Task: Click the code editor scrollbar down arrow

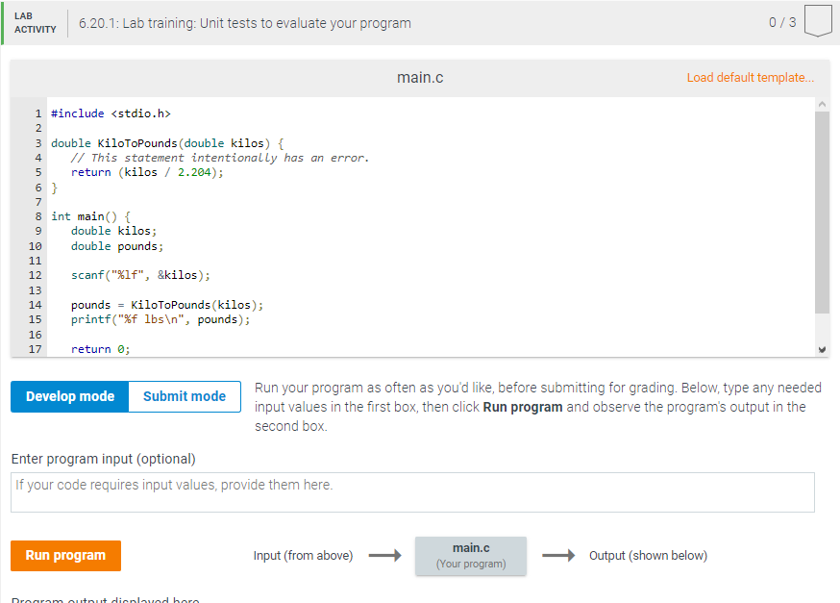Action: [x=822, y=348]
